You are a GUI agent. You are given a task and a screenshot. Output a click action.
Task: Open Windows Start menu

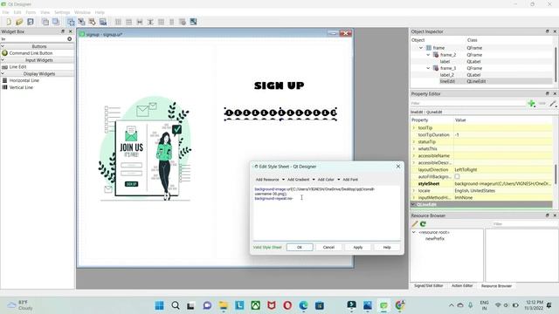click(x=159, y=305)
